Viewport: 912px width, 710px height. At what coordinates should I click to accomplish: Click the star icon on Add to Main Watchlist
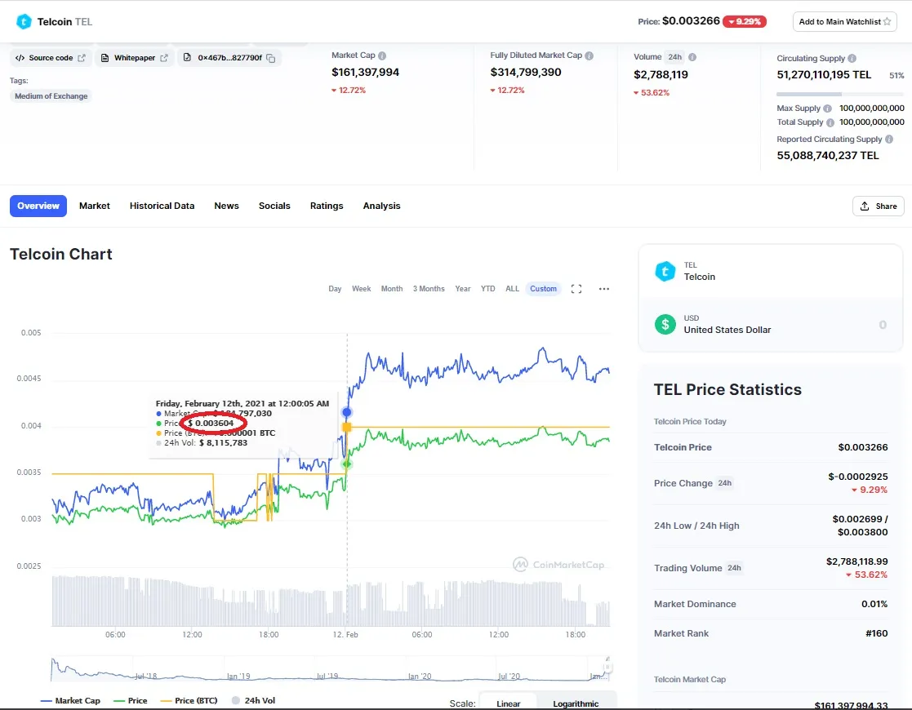[x=887, y=21]
